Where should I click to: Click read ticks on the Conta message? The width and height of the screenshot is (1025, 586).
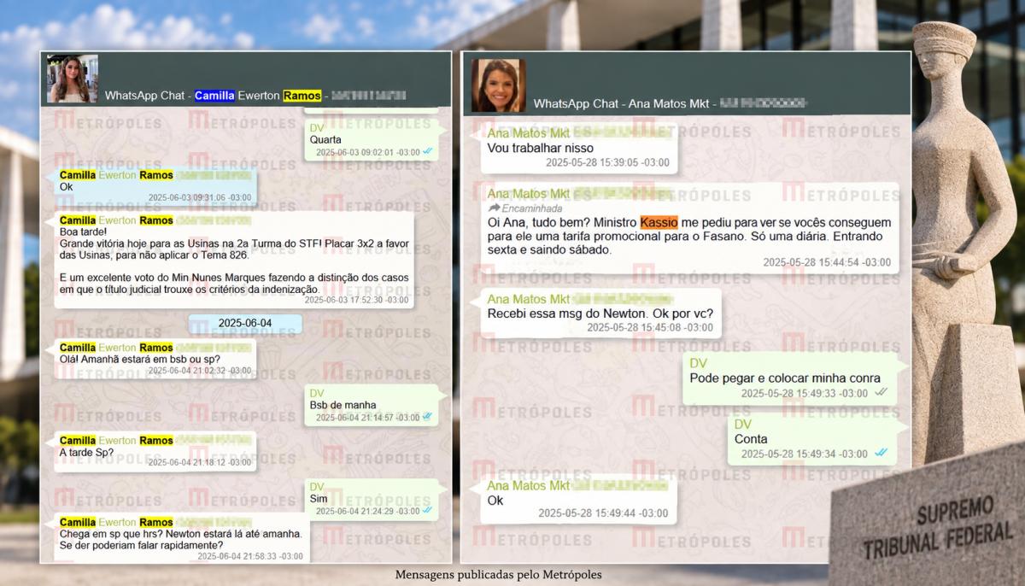pyautogui.click(x=881, y=454)
